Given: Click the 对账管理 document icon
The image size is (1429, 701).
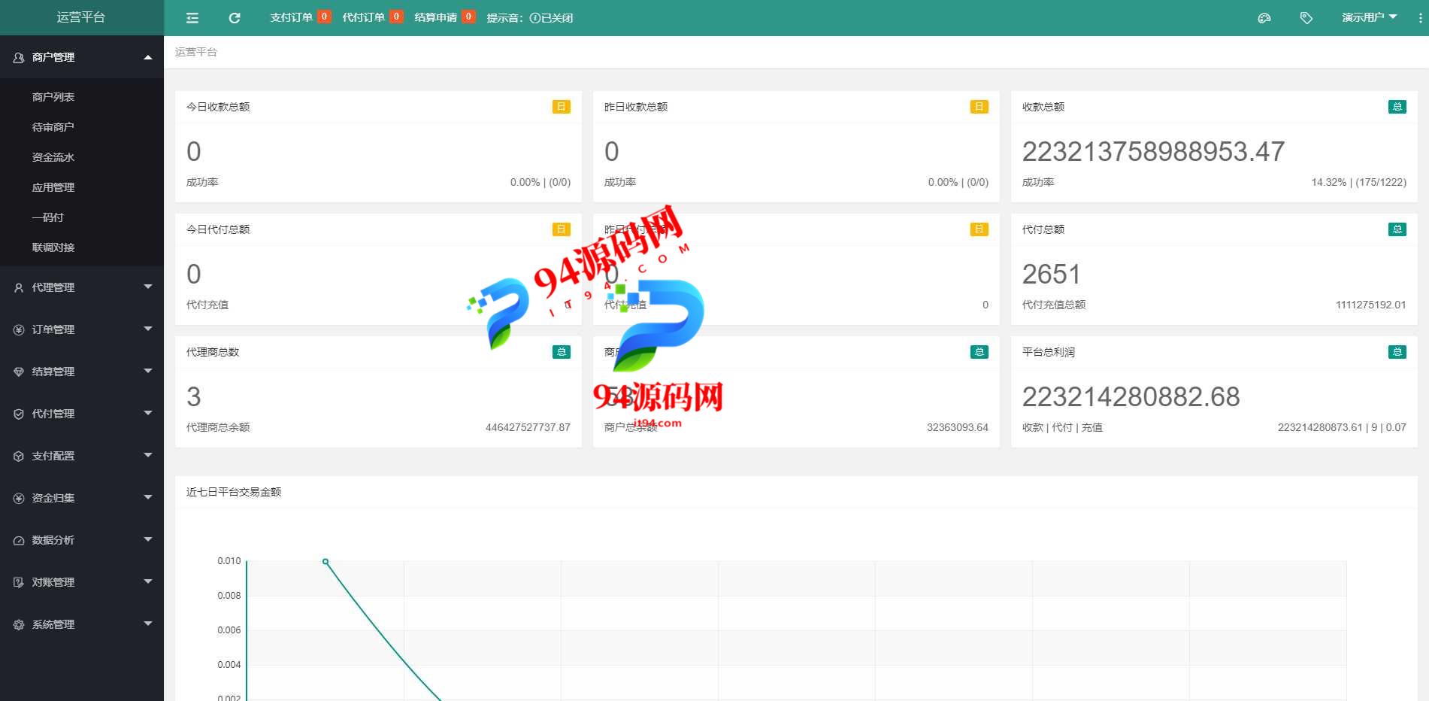Looking at the screenshot, I should click(x=19, y=582).
